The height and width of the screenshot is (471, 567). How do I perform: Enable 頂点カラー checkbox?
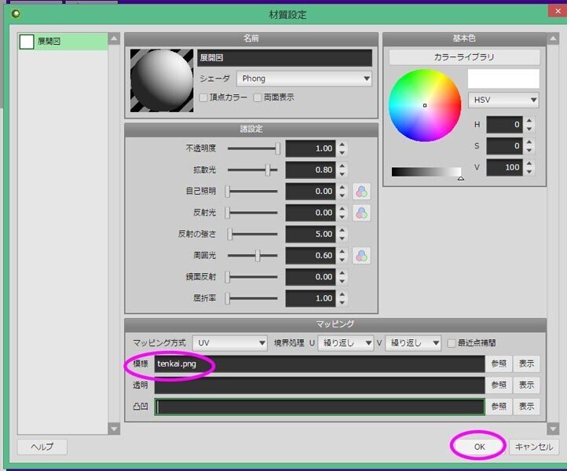[x=203, y=97]
